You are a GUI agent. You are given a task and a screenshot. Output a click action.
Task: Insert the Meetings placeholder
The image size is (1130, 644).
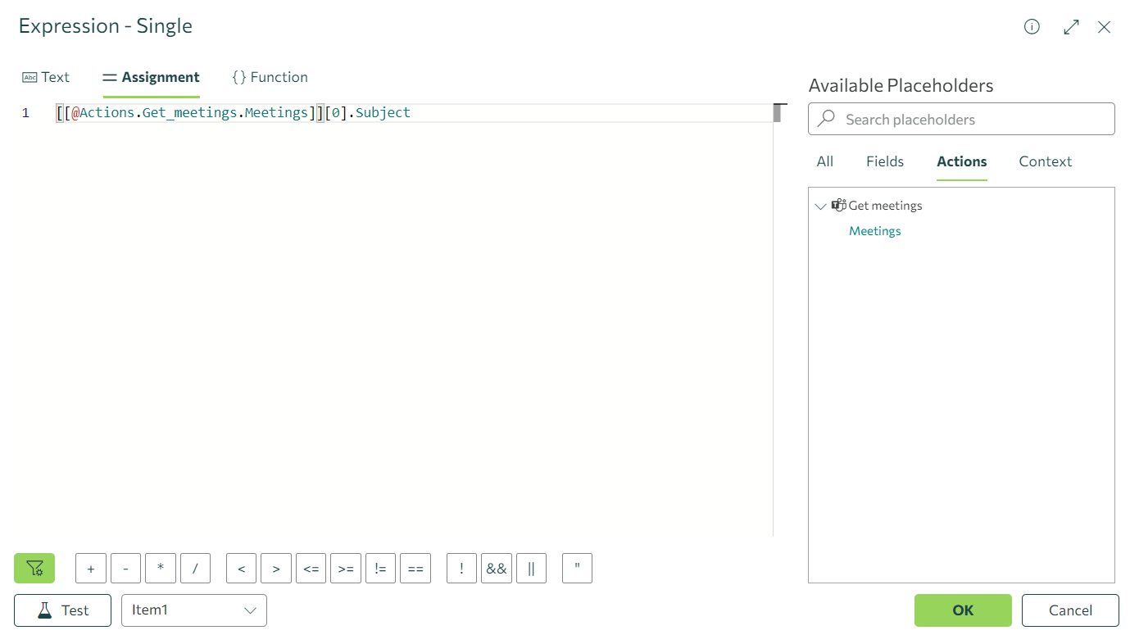click(875, 231)
